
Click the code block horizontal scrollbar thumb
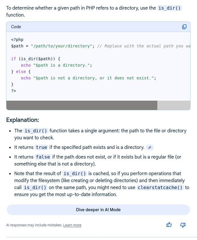(x=82, y=105)
